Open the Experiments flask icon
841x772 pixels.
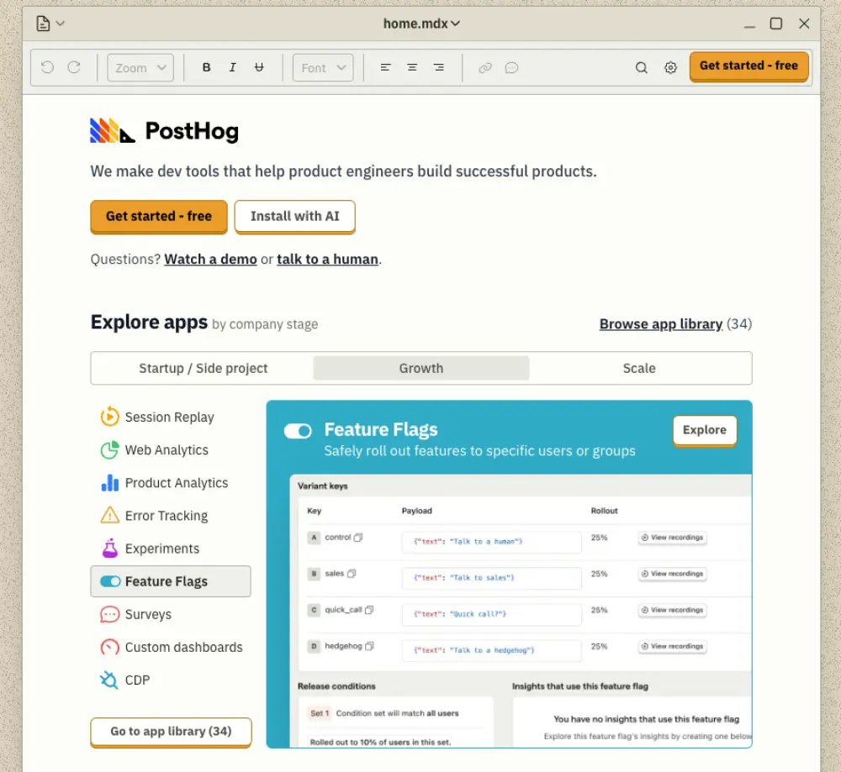(109, 548)
